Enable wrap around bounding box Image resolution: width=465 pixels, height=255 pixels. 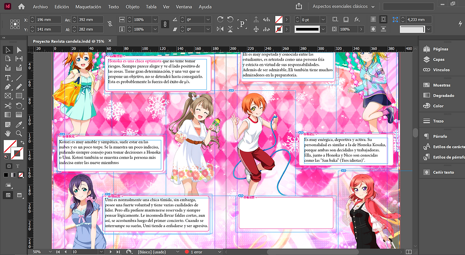click(383, 19)
